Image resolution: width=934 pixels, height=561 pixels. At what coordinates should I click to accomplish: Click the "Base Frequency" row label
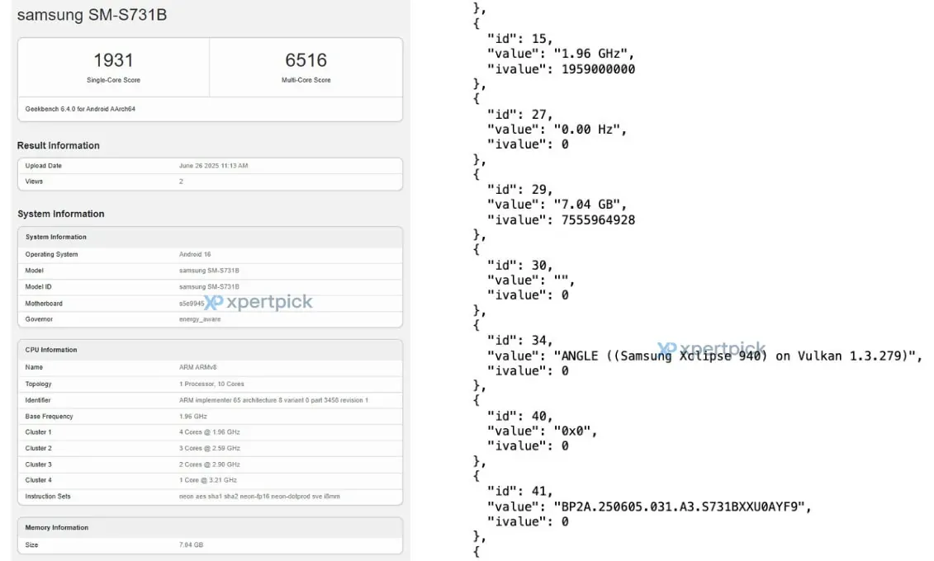pos(49,417)
